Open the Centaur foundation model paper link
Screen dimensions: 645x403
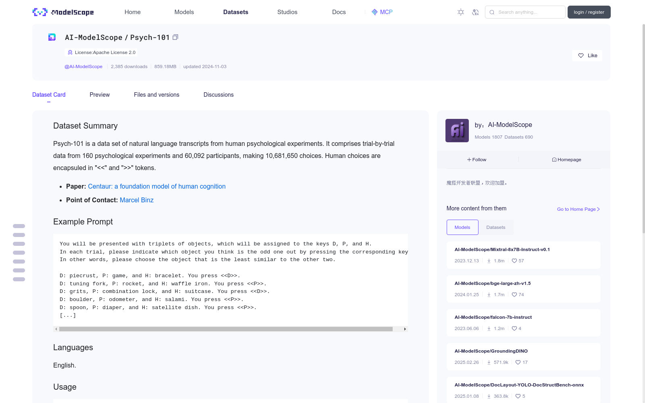(x=157, y=186)
